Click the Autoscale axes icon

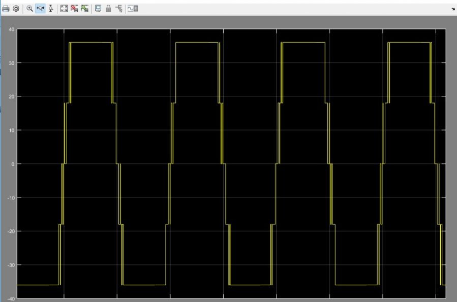pyautogui.click(x=64, y=9)
